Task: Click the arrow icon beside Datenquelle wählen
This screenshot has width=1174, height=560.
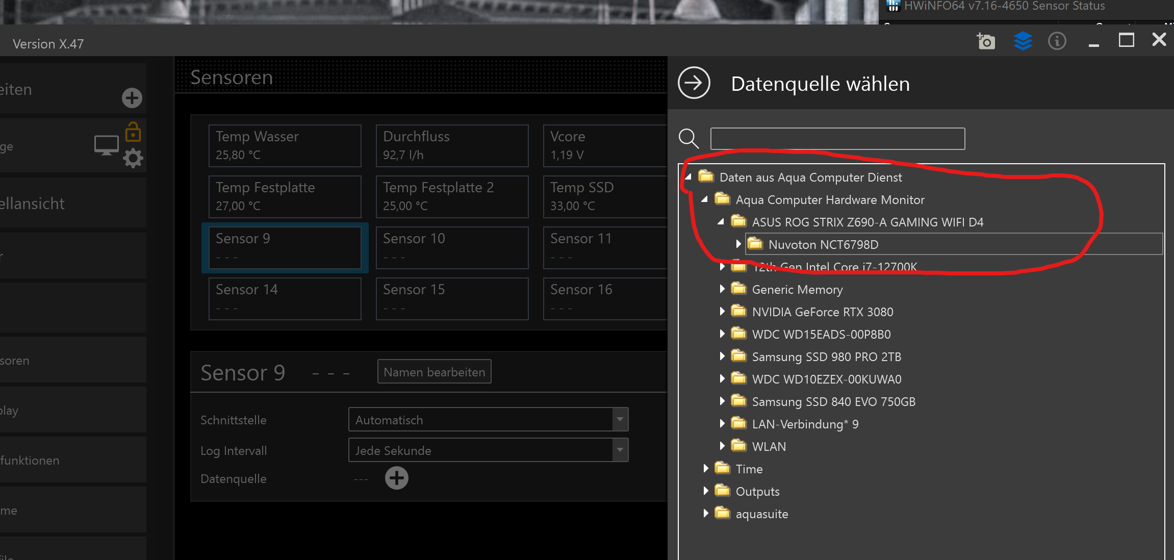Action: pyautogui.click(x=694, y=83)
